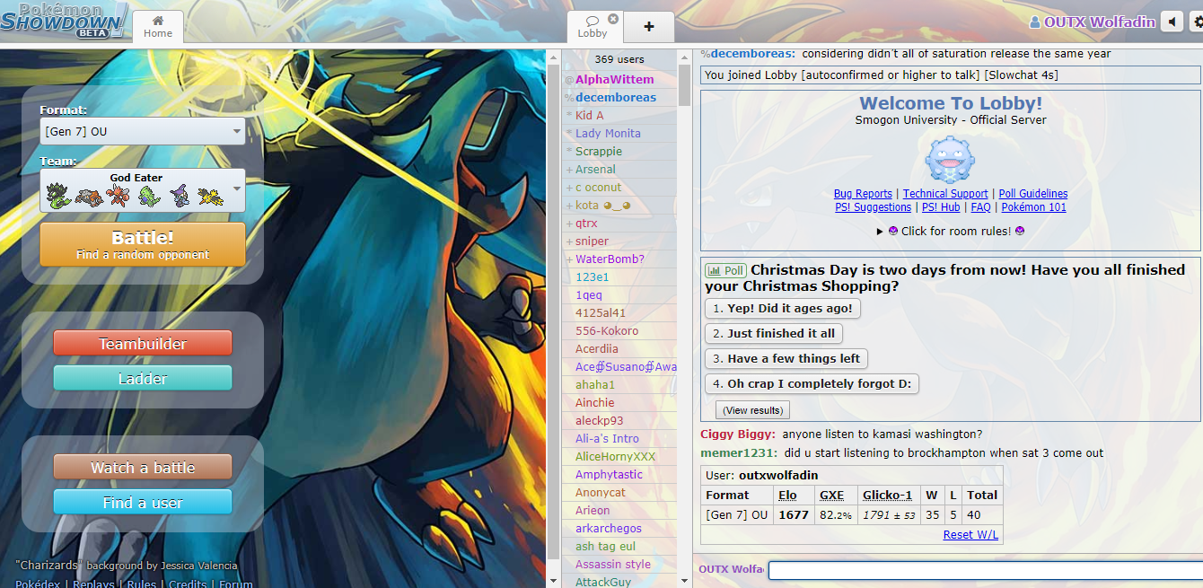Click Battle! to find a random opponent

click(143, 245)
